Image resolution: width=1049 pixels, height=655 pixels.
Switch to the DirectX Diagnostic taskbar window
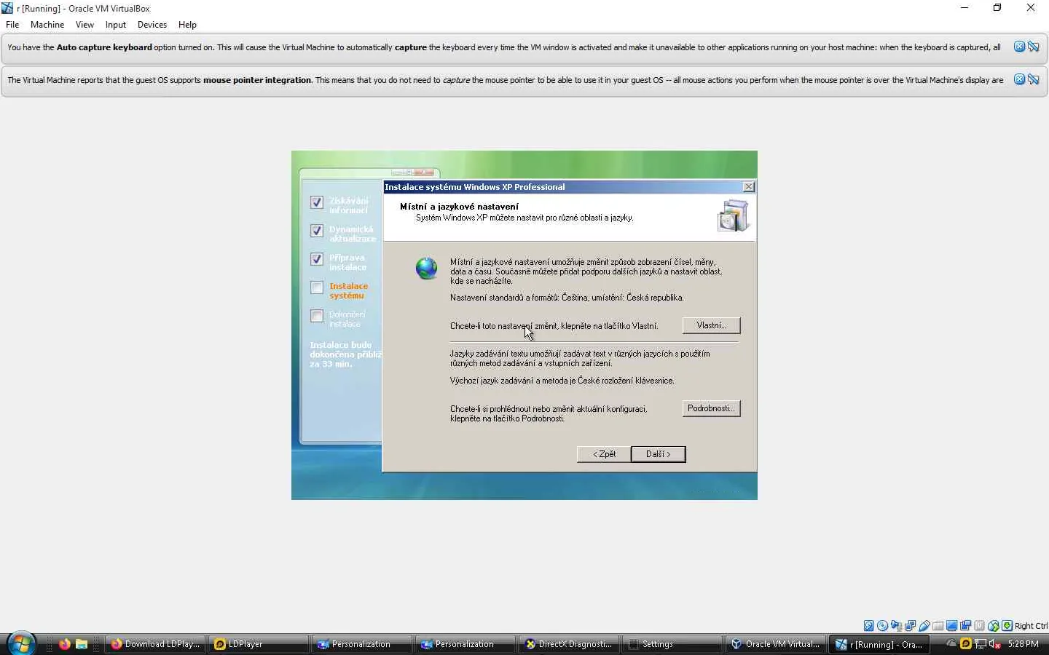[x=569, y=644]
